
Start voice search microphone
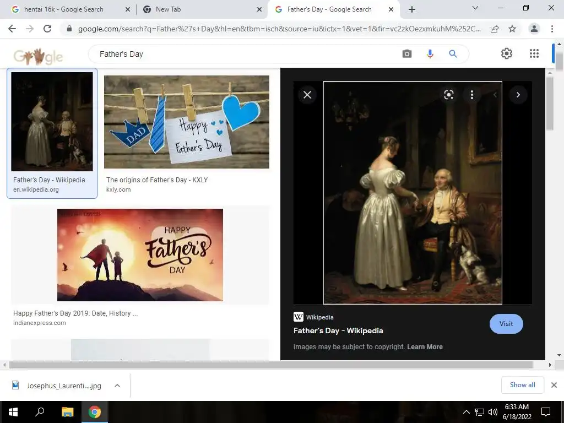click(430, 54)
